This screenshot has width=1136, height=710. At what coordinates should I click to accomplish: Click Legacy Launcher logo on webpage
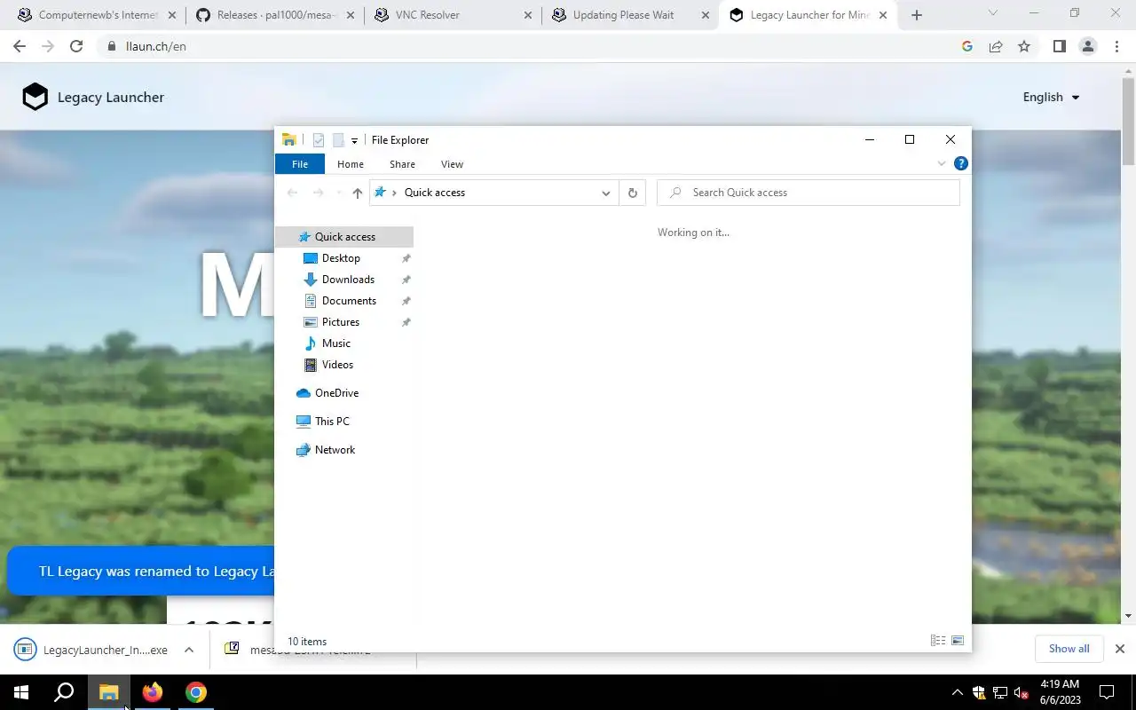[93, 97]
